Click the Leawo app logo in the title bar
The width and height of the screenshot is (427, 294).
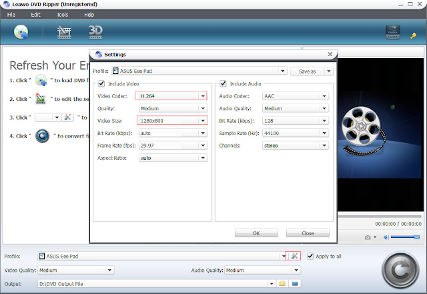(6, 4)
